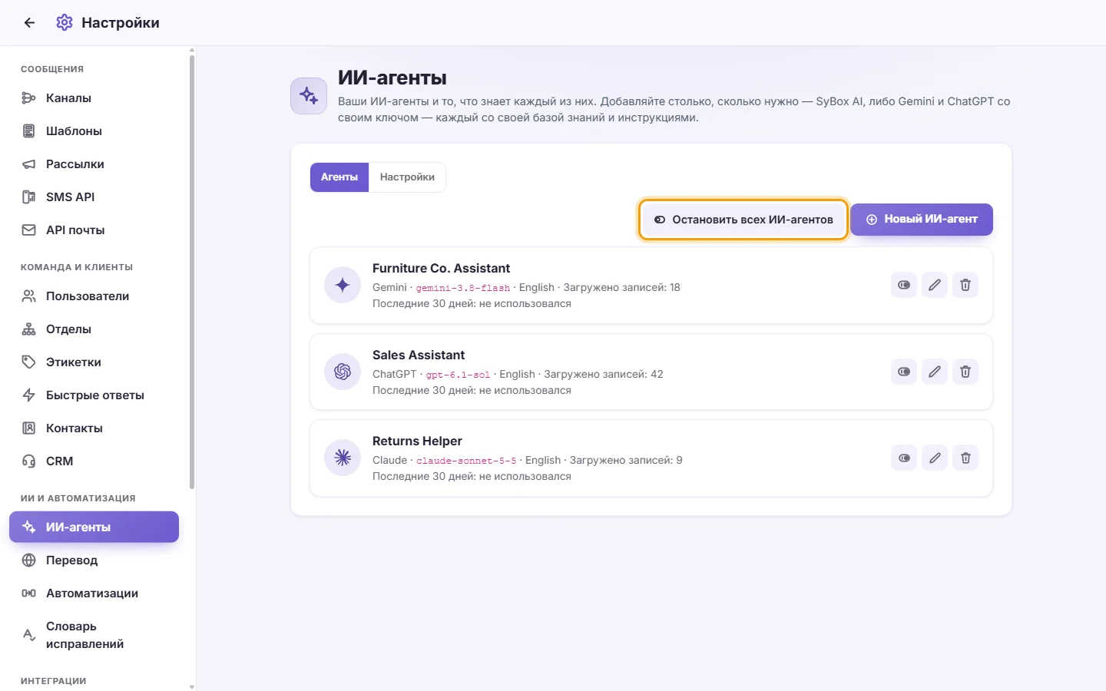Click the Перевод globe icon
Screen dimensions: 1106x691
click(x=28, y=560)
